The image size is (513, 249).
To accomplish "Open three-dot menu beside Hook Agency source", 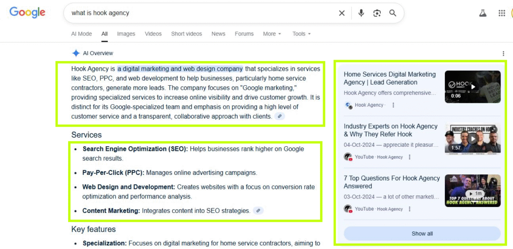I will [x=393, y=105].
